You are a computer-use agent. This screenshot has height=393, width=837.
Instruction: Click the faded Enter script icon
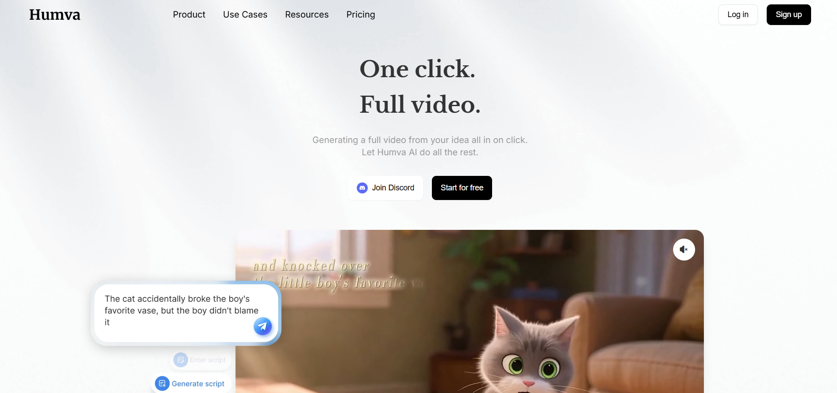181,360
